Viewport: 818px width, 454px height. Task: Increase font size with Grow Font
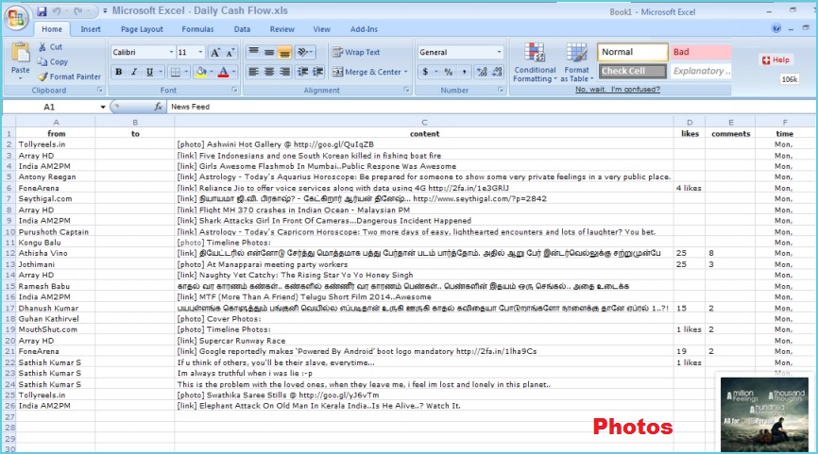214,52
